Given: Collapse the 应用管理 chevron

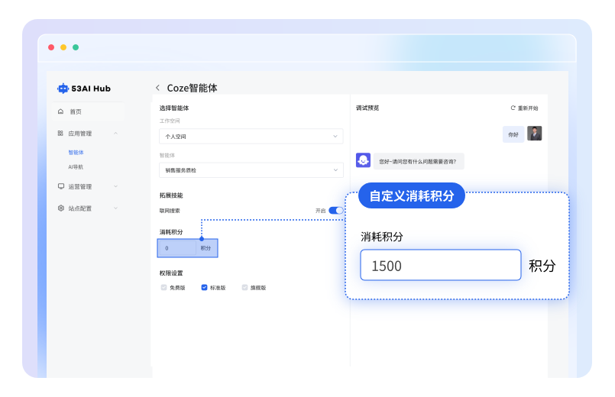Looking at the screenshot, I should coord(115,134).
